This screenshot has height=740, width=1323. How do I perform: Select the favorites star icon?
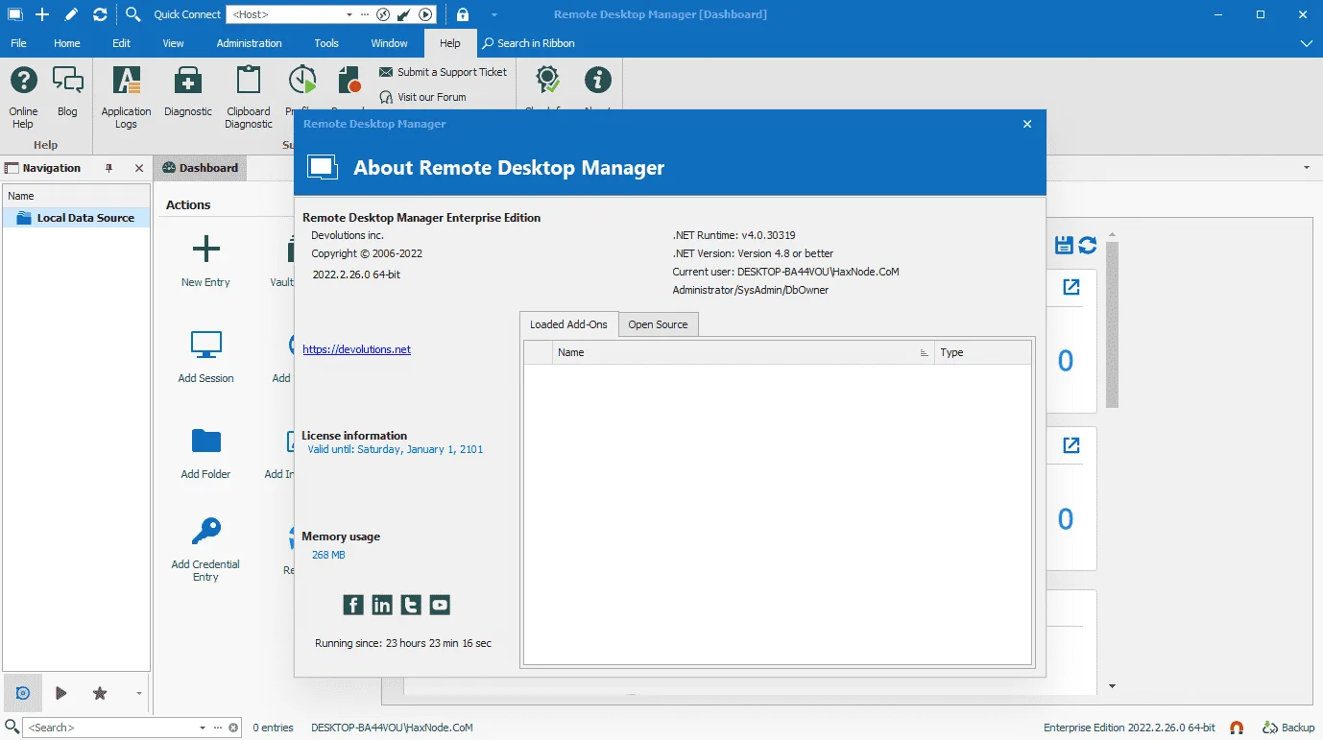point(99,693)
